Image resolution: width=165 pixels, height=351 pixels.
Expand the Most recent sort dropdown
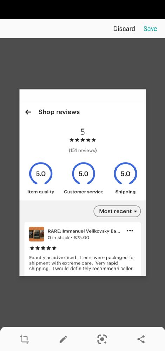[117, 211]
